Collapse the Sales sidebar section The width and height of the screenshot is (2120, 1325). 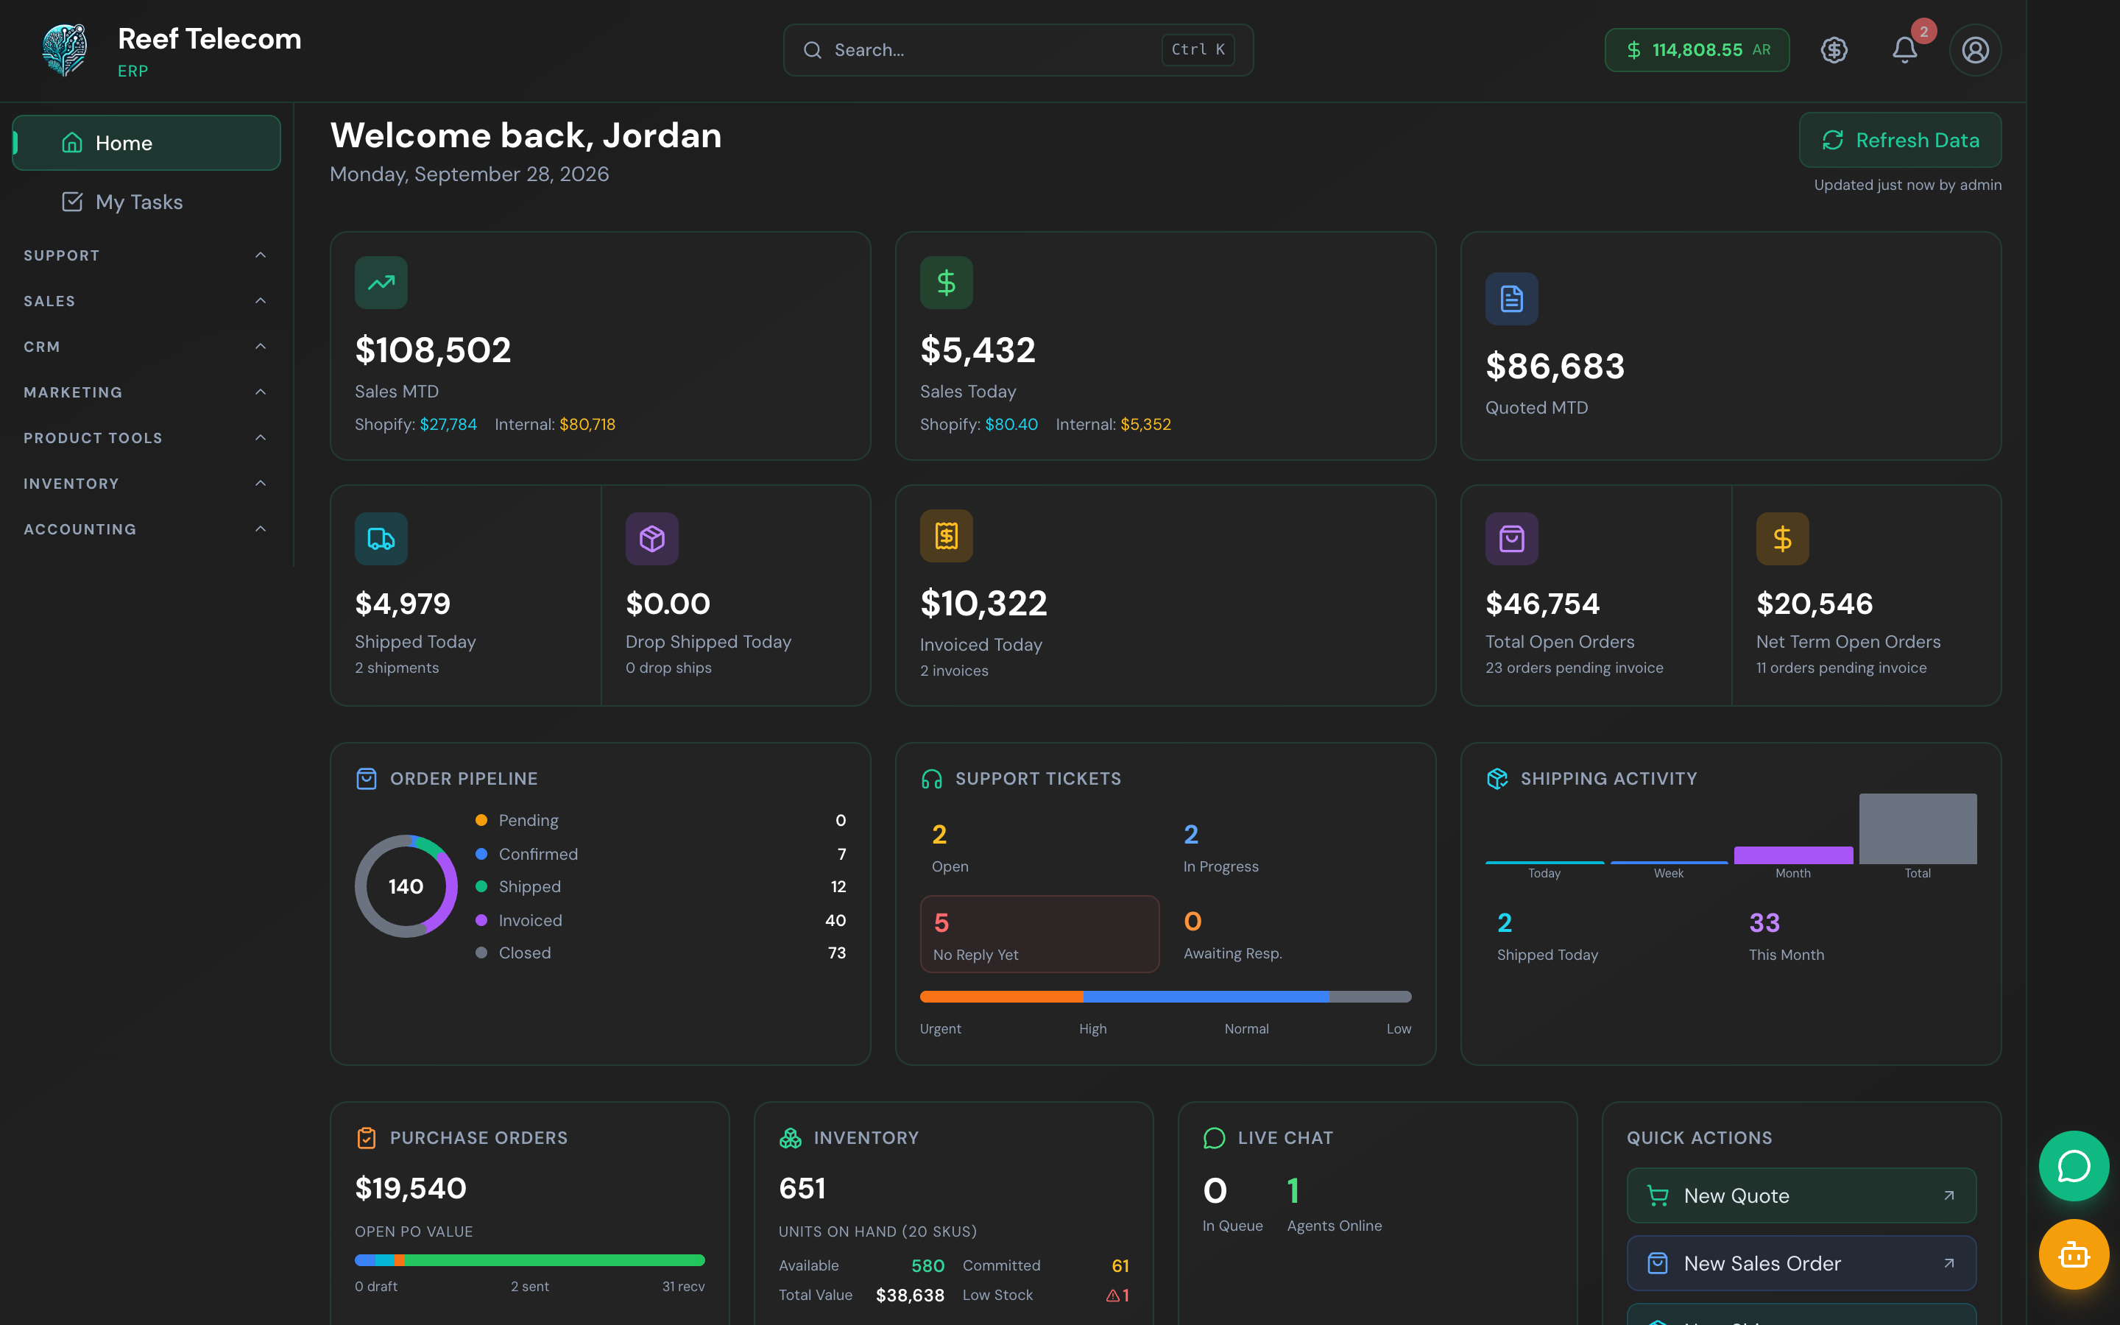click(146, 300)
